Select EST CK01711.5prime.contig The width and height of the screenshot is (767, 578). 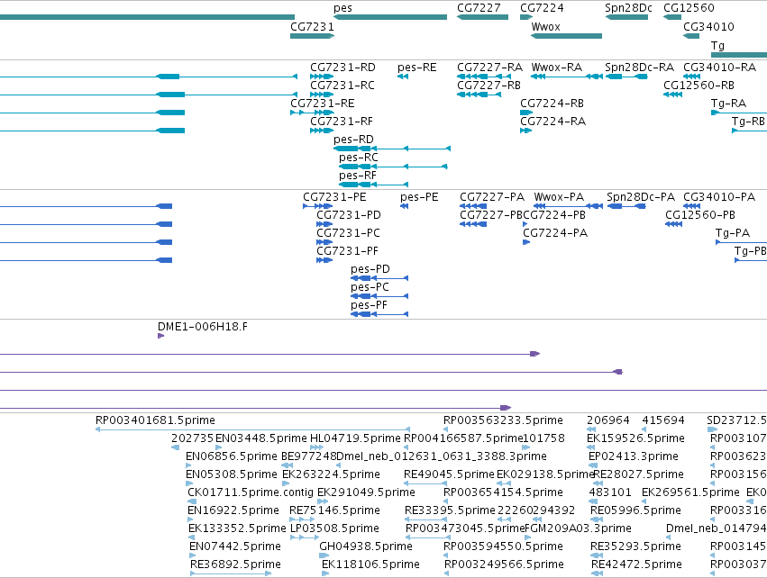pos(251,493)
